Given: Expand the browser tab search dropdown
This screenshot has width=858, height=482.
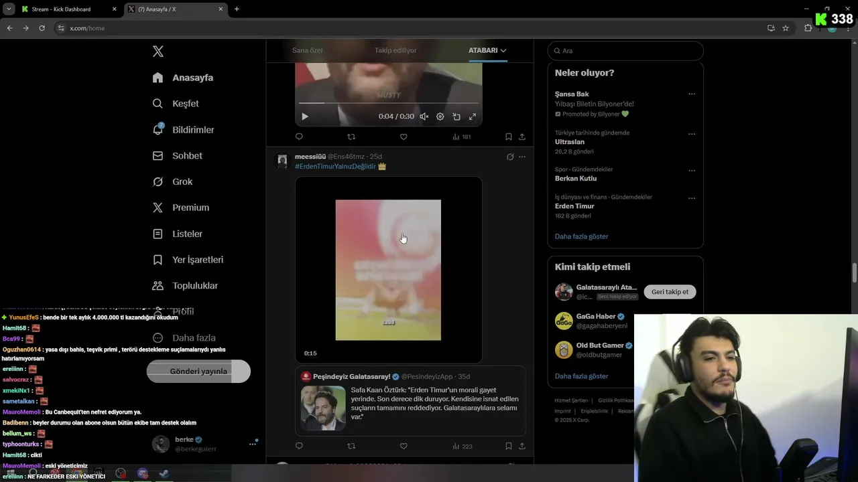Looking at the screenshot, I should point(9,9).
